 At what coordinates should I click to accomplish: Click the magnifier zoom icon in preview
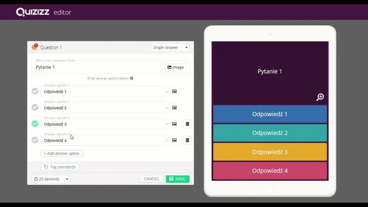tap(320, 97)
